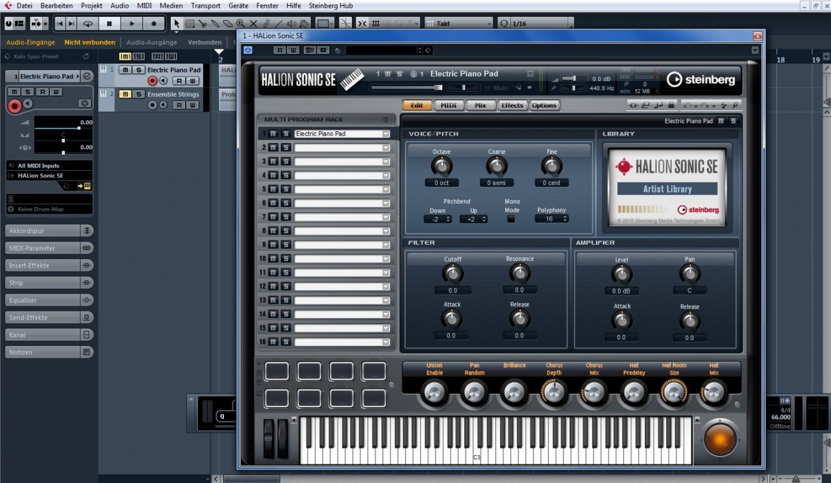Go to previous marker transport button
The width and height of the screenshot is (831, 483).
coord(60,23)
